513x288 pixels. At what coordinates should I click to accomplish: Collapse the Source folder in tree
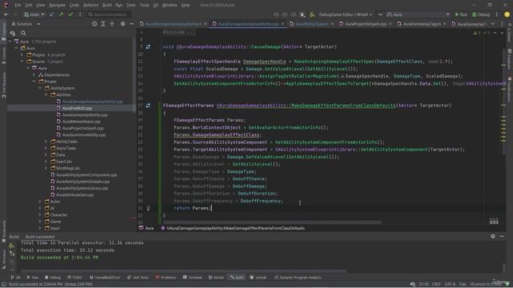(x=22, y=62)
